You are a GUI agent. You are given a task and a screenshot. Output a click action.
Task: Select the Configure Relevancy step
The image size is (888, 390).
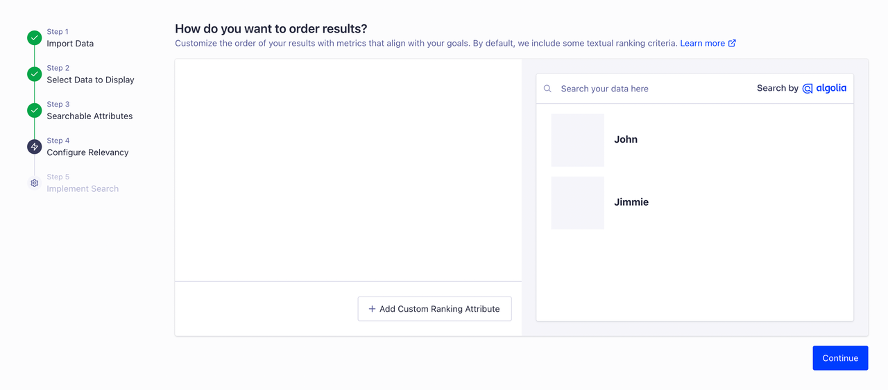click(x=87, y=152)
